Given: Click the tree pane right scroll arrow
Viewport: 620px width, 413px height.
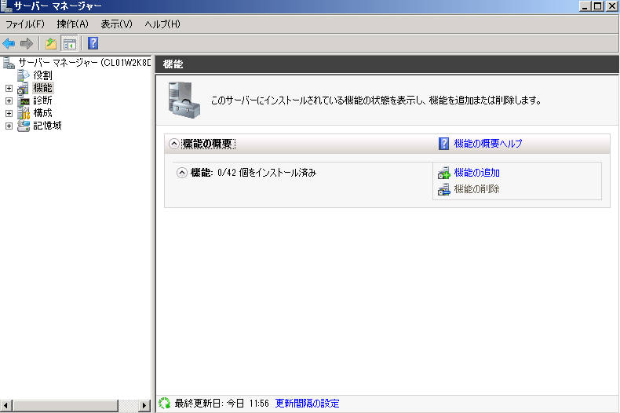Looking at the screenshot, I should pos(144,405).
